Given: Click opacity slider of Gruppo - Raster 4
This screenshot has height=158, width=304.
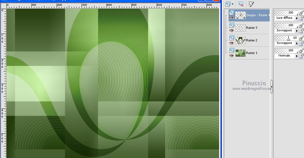Looking at the screenshot, I should (x=287, y=13).
